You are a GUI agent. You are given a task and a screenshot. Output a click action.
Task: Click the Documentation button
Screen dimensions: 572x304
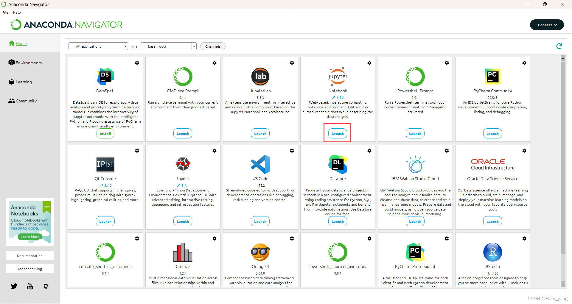point(30,255)
